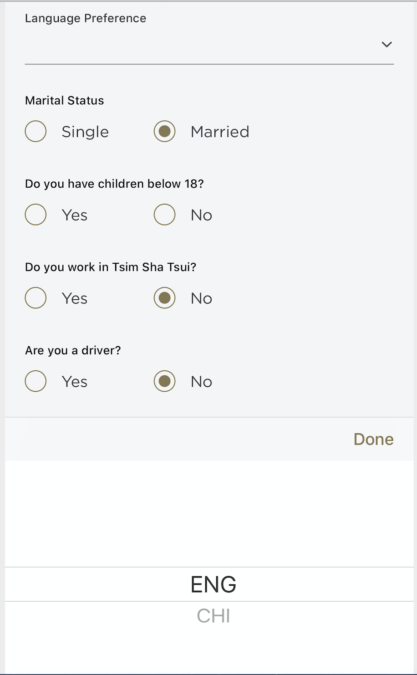Pick CHI in the language picker
The width and height of the screenshot is (417, 675).
pyautogui.click(x=213, y=616)
